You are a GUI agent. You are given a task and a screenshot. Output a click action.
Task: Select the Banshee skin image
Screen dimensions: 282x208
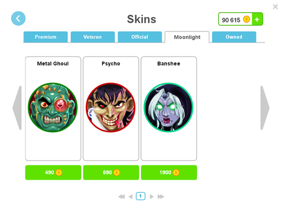tap(169, 107)
